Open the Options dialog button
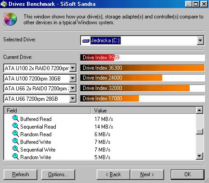 58,174
